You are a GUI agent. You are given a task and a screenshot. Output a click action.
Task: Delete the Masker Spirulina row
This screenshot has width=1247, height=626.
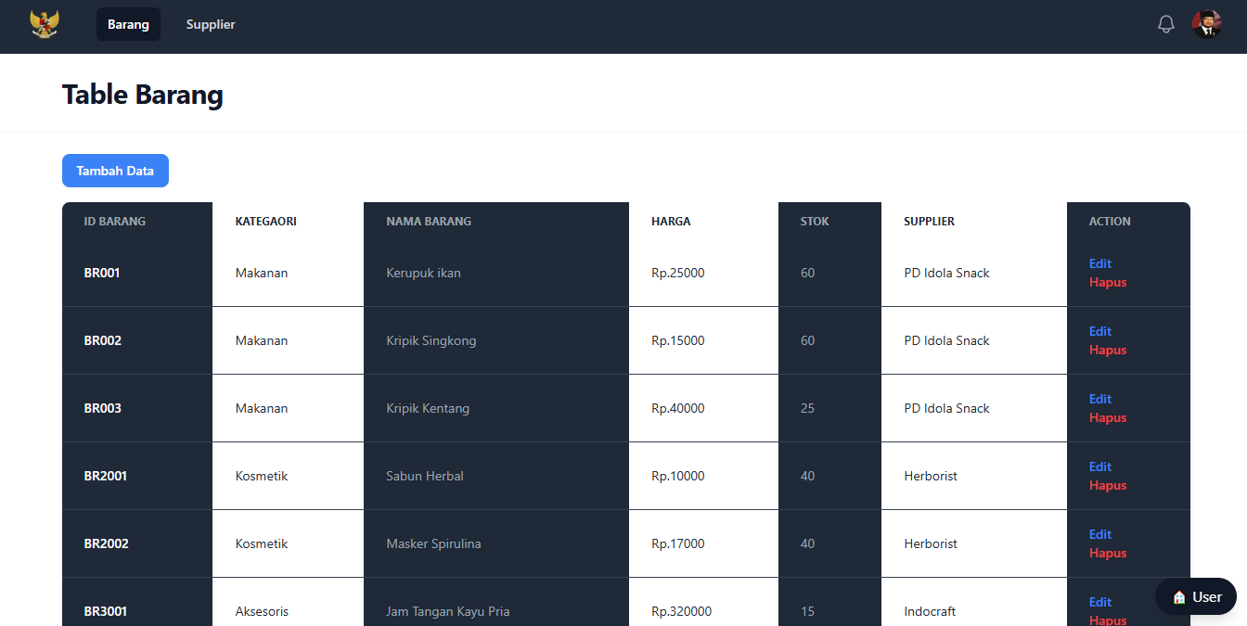pos(1107,553)
